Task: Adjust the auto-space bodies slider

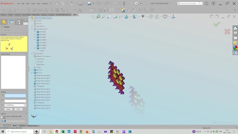Action: [x=5, y=121]
